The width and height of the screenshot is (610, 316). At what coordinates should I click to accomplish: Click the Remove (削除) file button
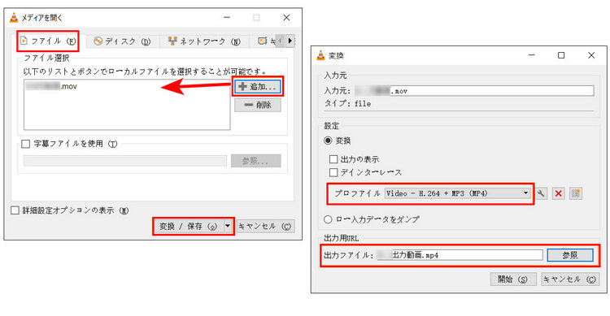(x=258, y=105)
